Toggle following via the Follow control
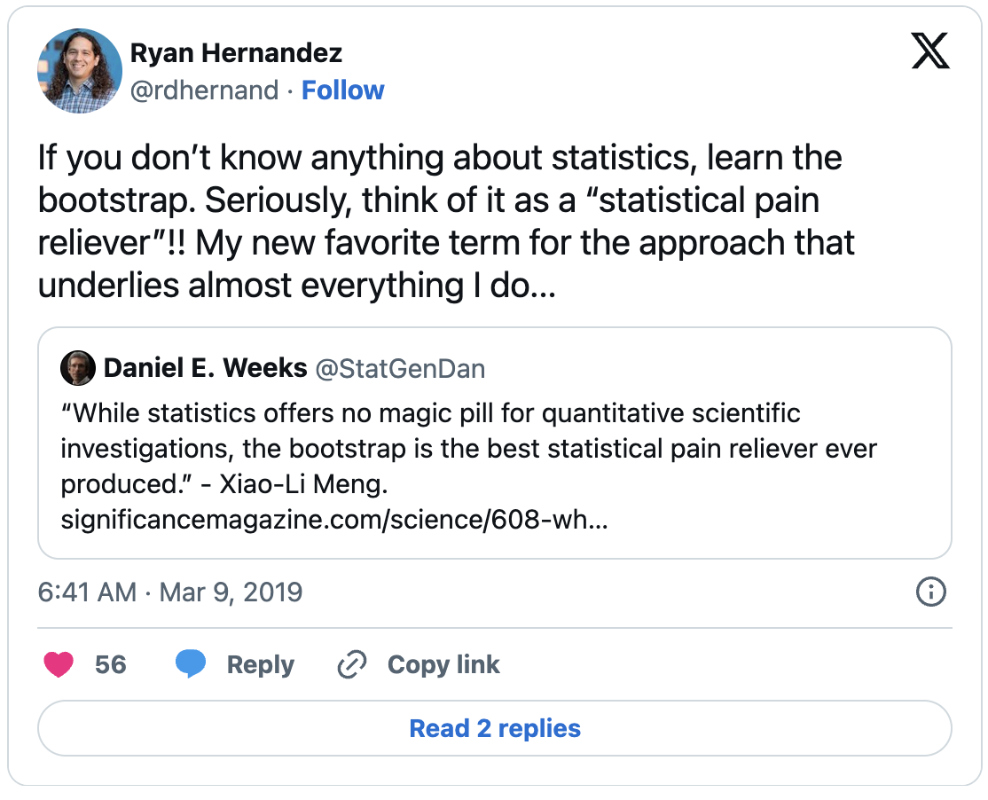Screen dimensions: 988x800 343,90
